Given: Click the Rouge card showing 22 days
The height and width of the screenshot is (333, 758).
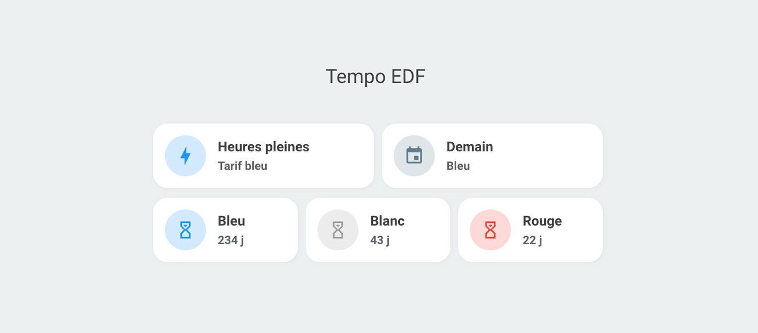Looking at the screenshot, I should point(530,230).
